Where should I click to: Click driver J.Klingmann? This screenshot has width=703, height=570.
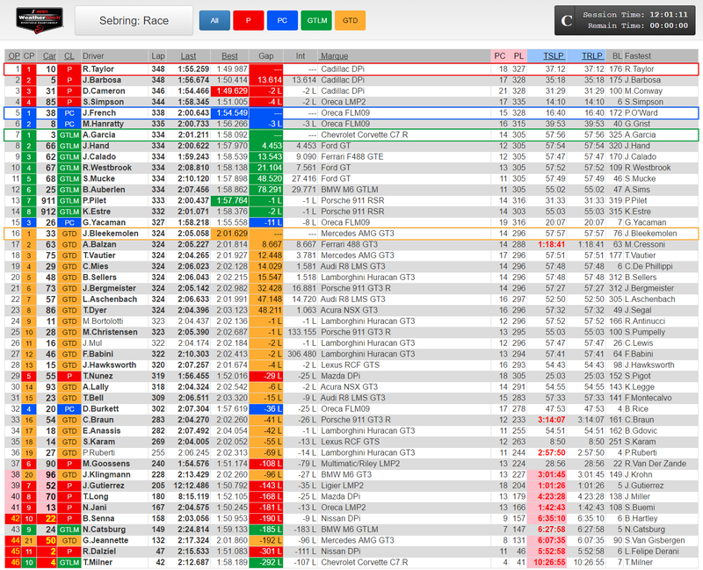(x=106, y=475)
